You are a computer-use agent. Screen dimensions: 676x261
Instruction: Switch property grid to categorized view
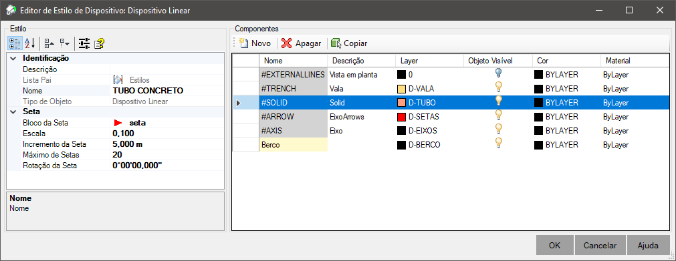pos(15,43)
